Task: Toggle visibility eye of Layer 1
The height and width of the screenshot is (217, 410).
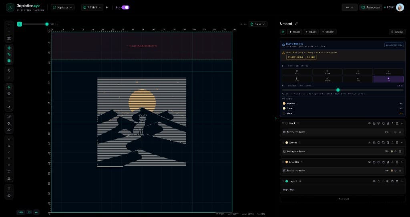Action: point(374,181)
